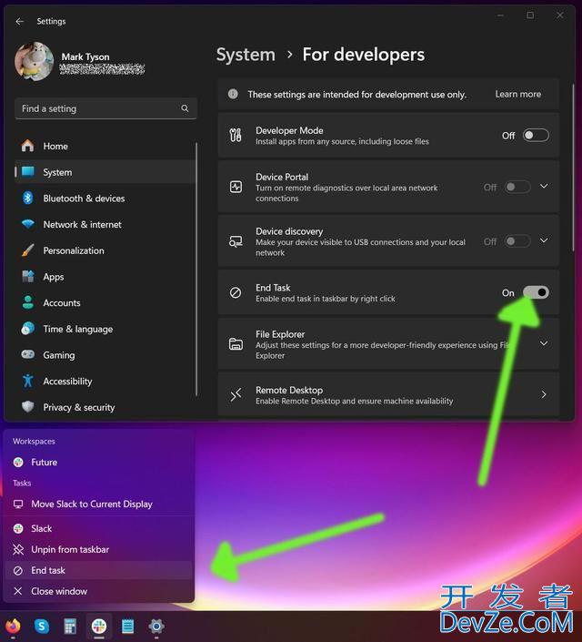Image resolution: width=582 pixels, height=642 pixels.
Task: Open Accessibility settings page
Action: (x=105, y=382)
